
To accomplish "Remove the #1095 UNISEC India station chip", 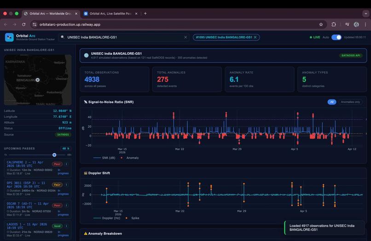I will [255, 37].
